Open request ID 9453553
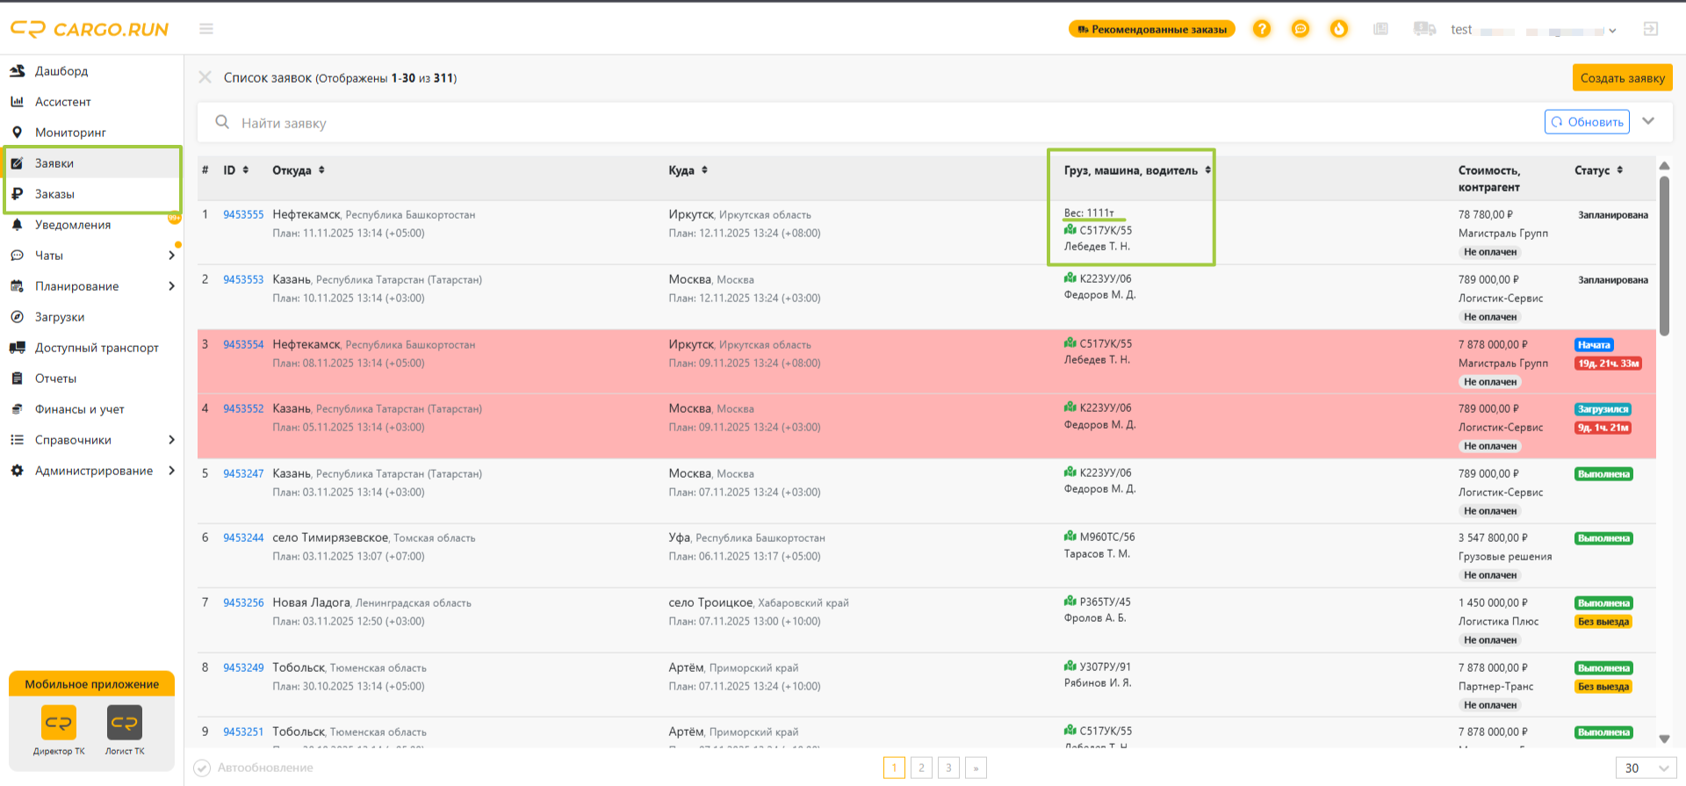Viewport: 1686px width, 786px height. click(243, 279)
